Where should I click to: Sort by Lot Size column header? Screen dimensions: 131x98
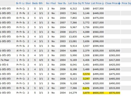(73, 3)
